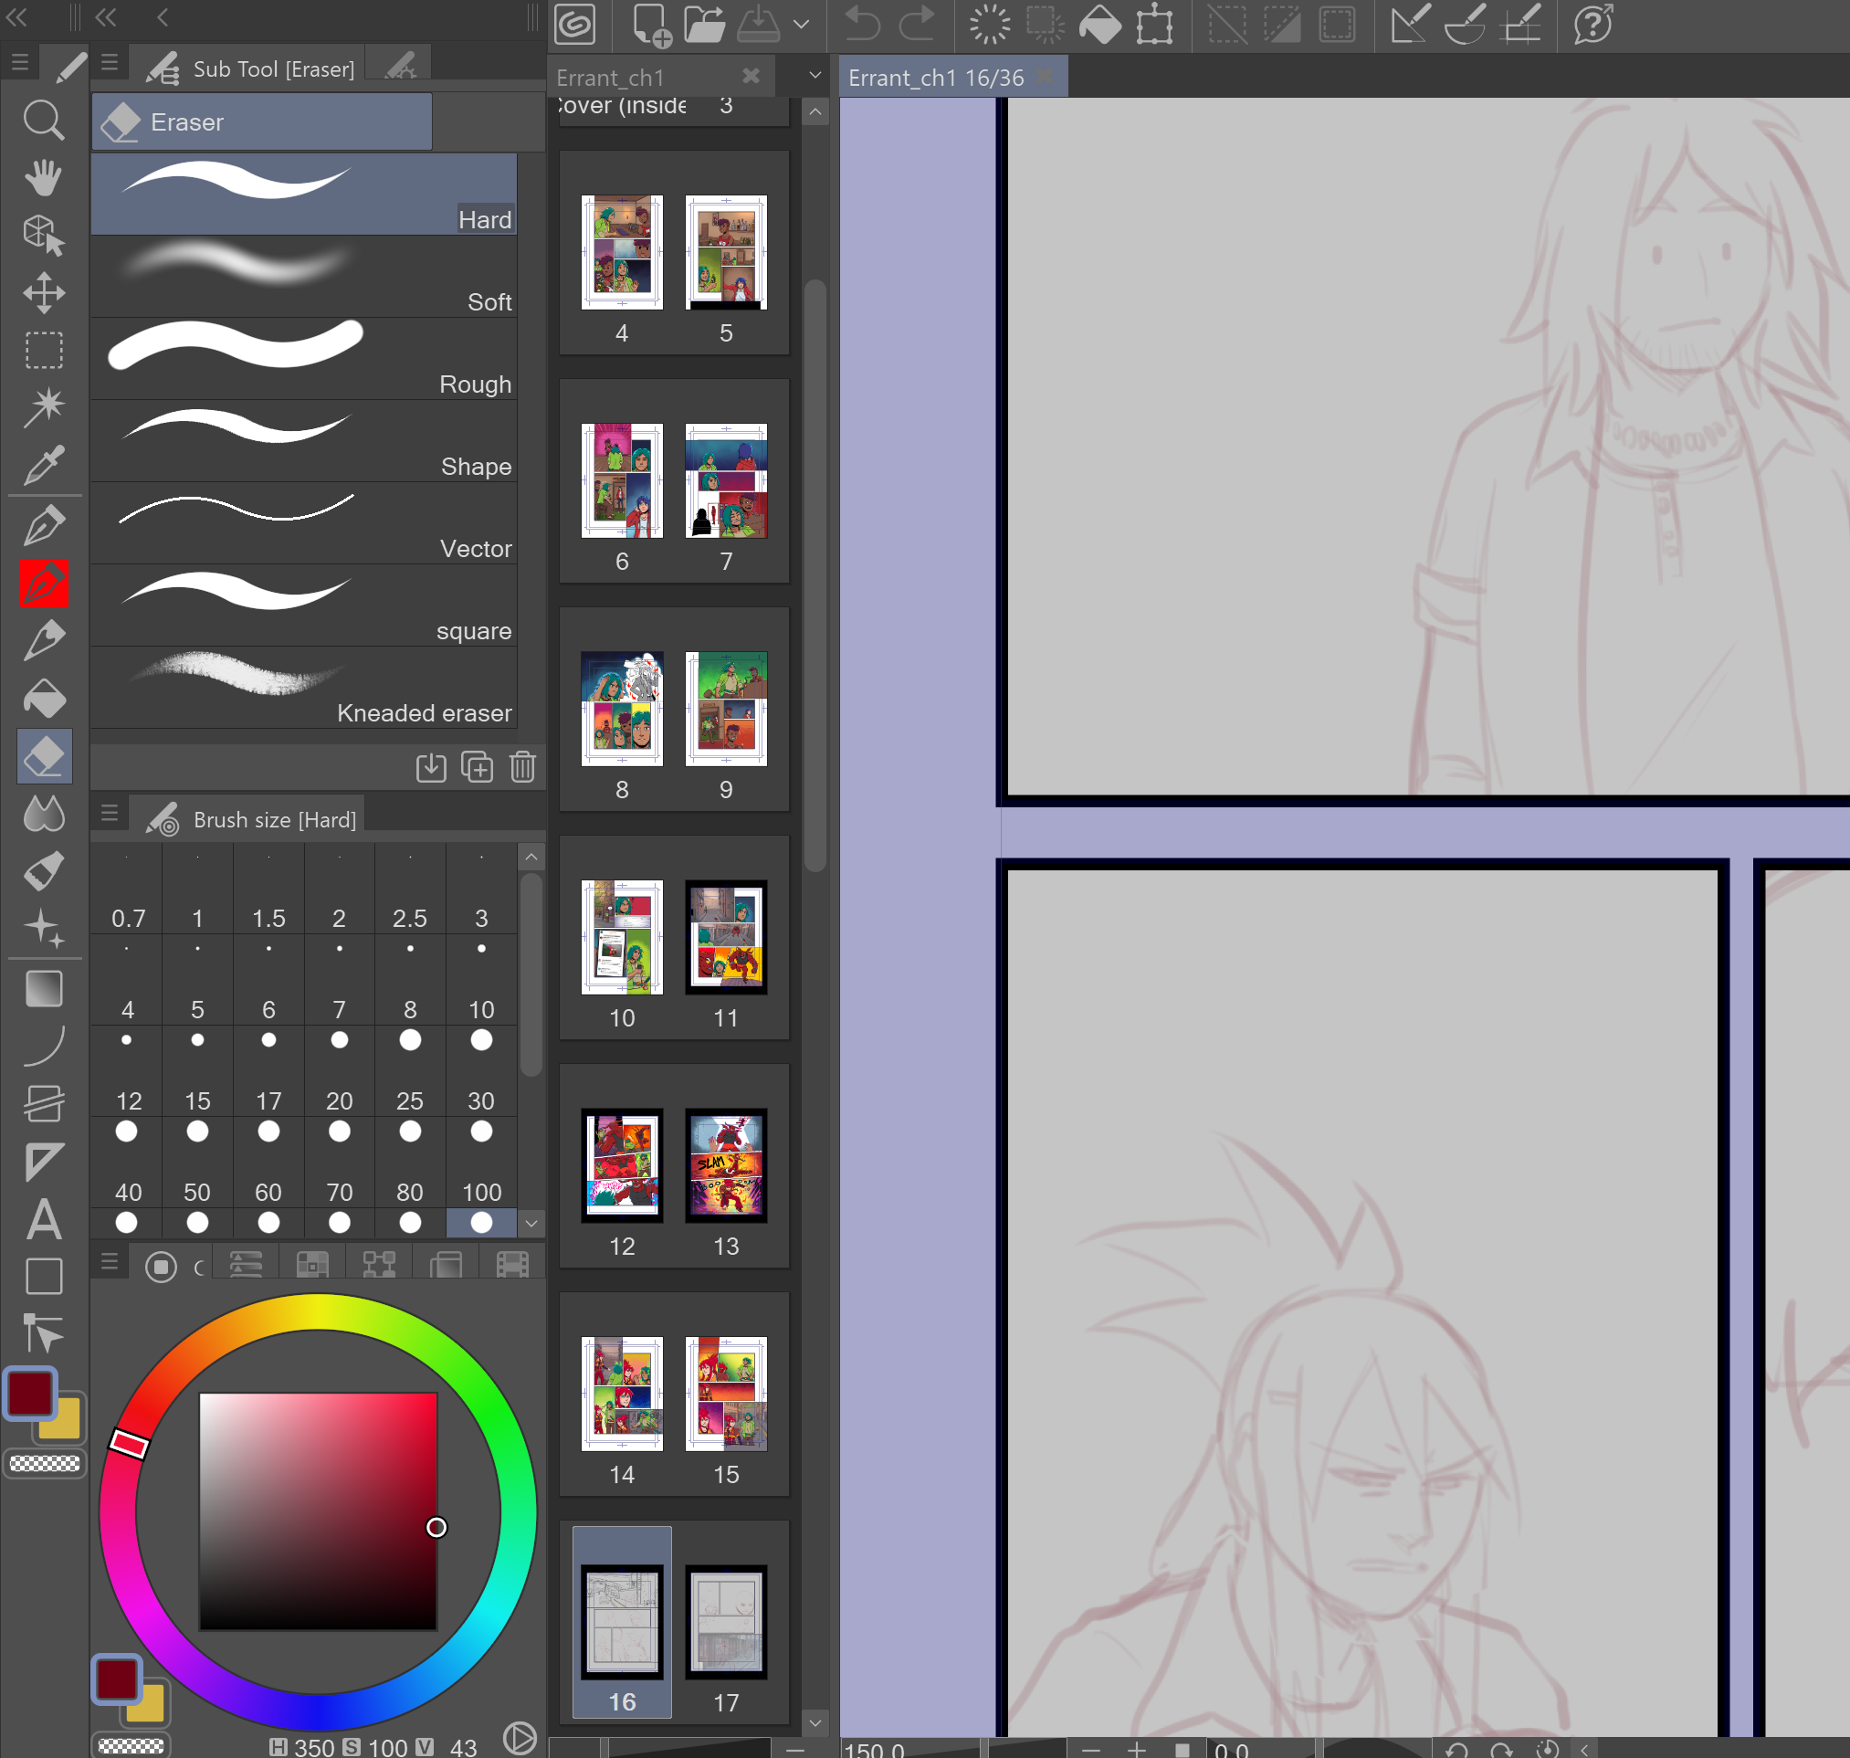This screenshot has width=1850, height=1758.
Task: Open Help via the question mark icon
Action: (1592, 26)
